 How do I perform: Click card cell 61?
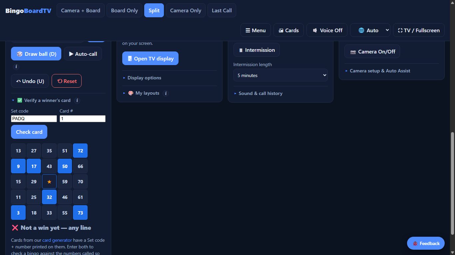pos(80,197)
